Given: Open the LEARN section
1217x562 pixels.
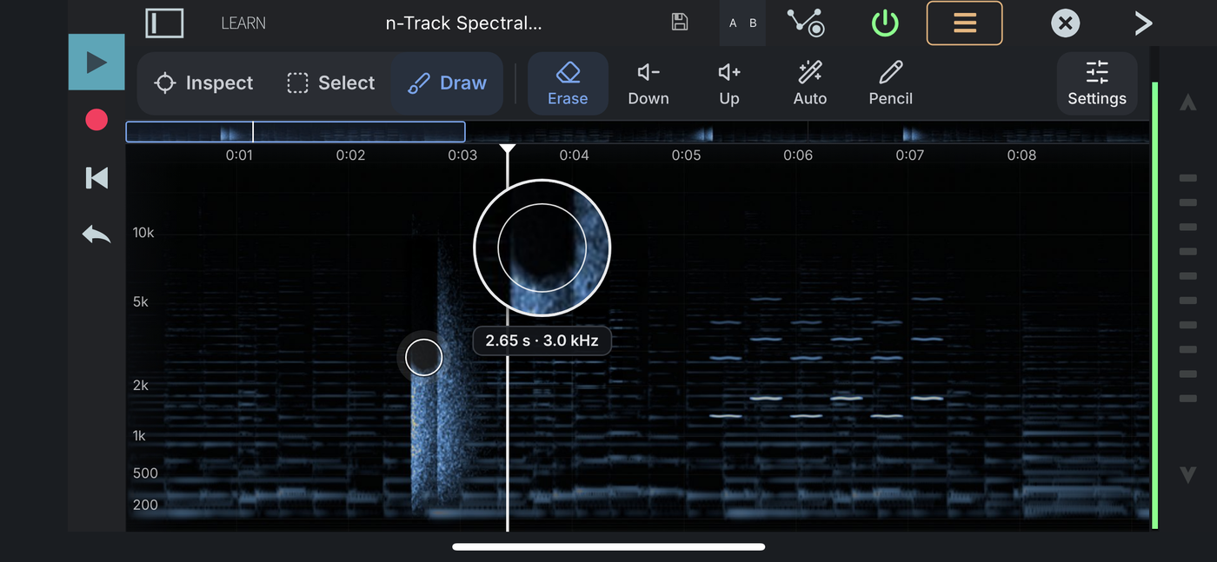Looking at the screenshot, I should tap(243, 23).
